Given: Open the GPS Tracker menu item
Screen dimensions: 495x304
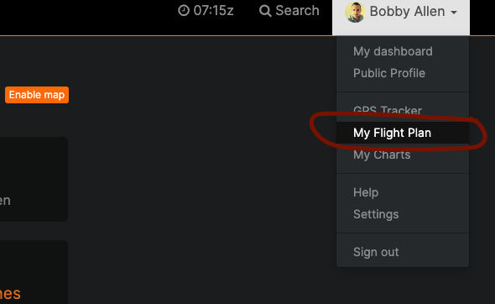Looking at the screenshot, I should point(388,110).
